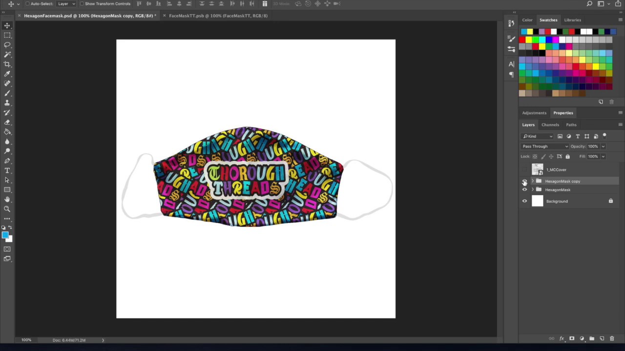
Task: Select the Clone Stamp tool
Action: (x=7, y=103)
